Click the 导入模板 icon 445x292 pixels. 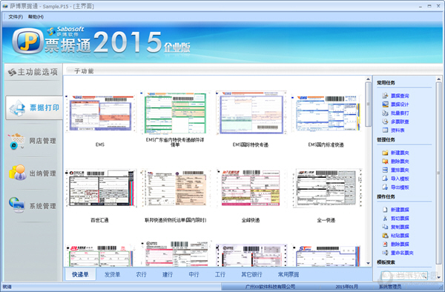tap(385, 179)
